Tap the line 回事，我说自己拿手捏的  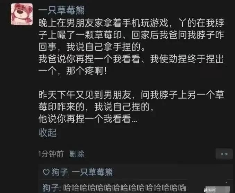[92, 47]
